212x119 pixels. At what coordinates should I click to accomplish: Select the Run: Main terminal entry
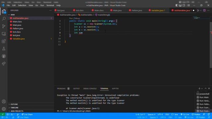coord(203,97)
